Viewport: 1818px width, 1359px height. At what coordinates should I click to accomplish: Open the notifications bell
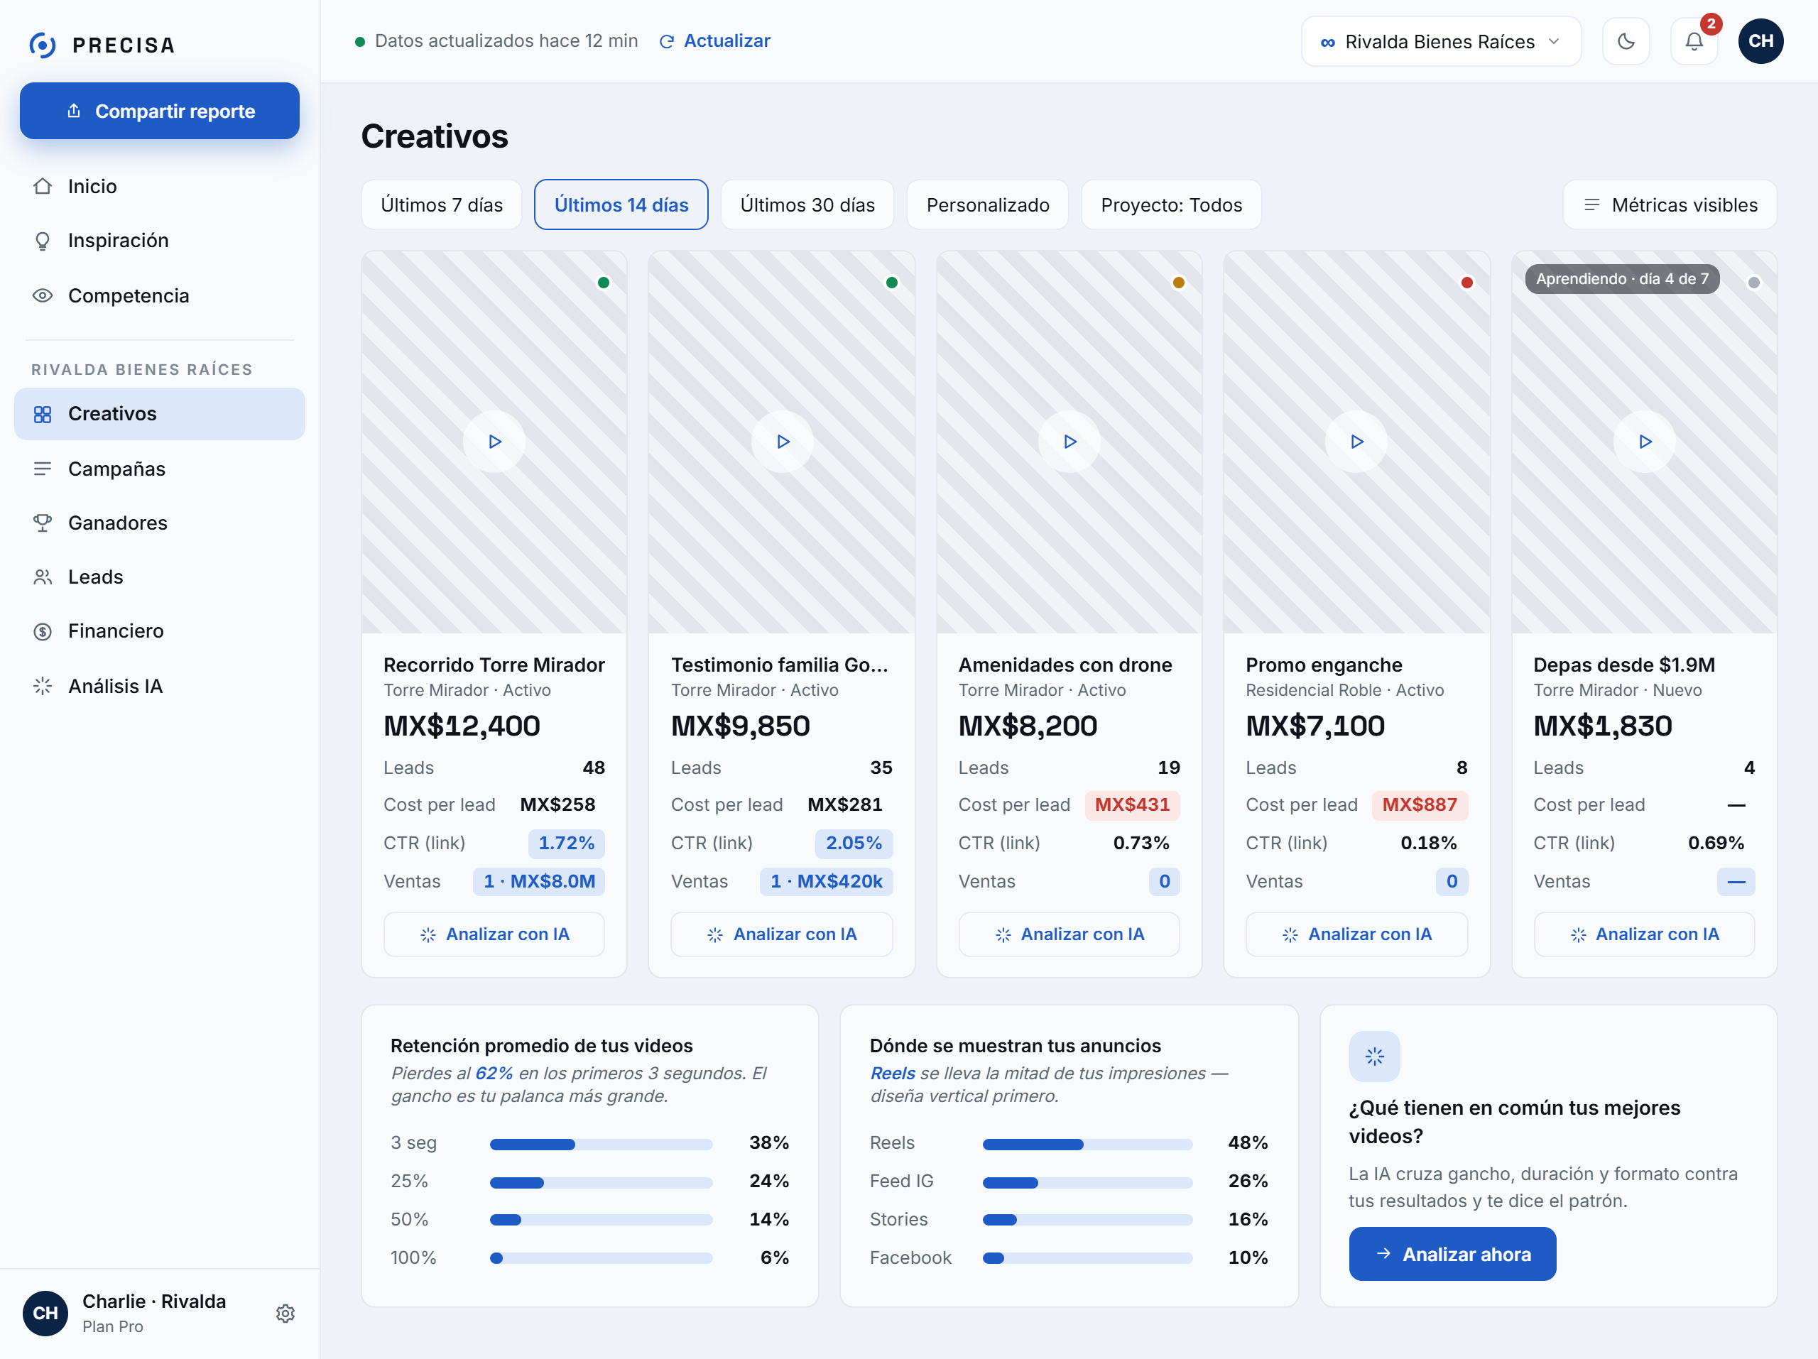[x=1693, y=41]
